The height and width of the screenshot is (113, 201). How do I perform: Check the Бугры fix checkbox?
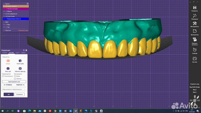[x=15, y=76]
